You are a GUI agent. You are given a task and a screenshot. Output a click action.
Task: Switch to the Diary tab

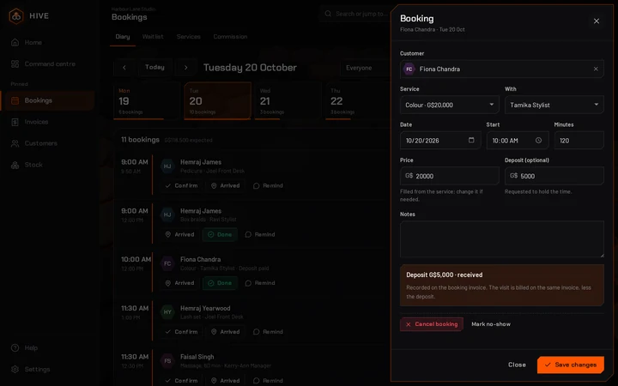click(x=123, y=37)
